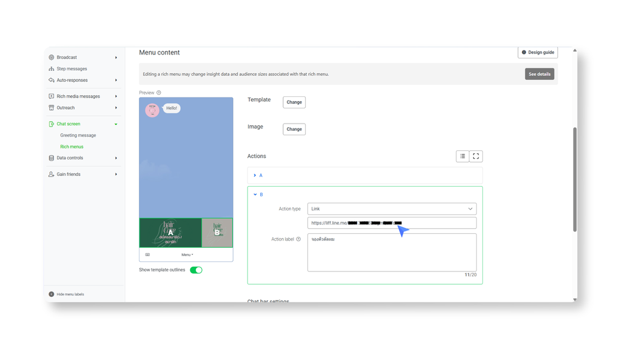Image resolution: width=621 pixels, height=349 pixels.
Task: Click the Rich media messages icon
Action: click(x=52, y=96)
